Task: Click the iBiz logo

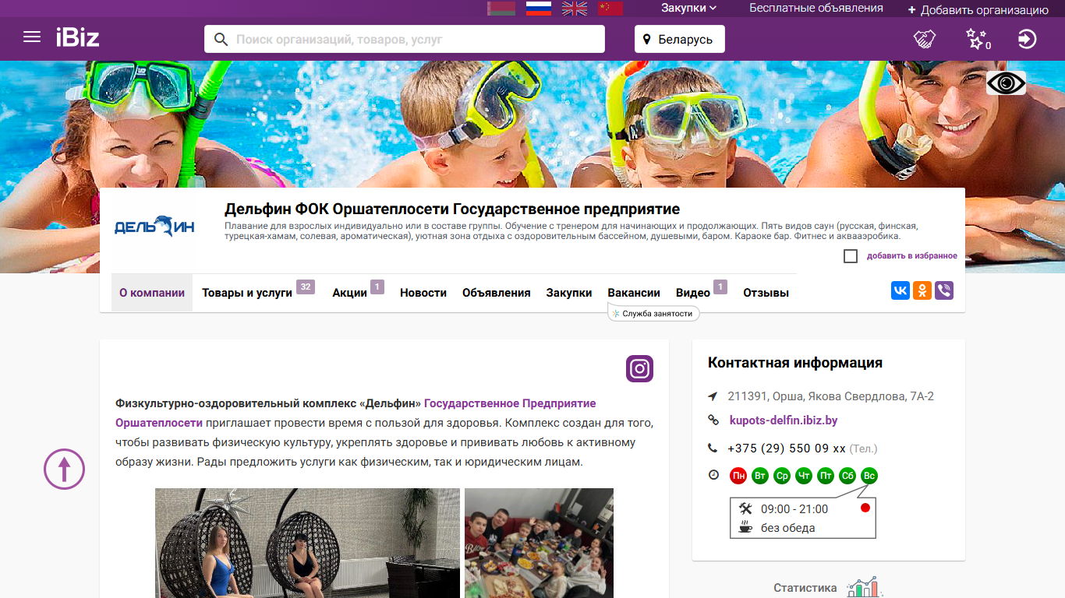Action: (x=77, y=37)
